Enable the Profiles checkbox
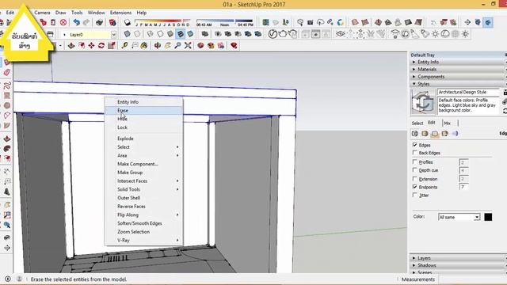Screen dimensions: 507x285 point(415,161)
